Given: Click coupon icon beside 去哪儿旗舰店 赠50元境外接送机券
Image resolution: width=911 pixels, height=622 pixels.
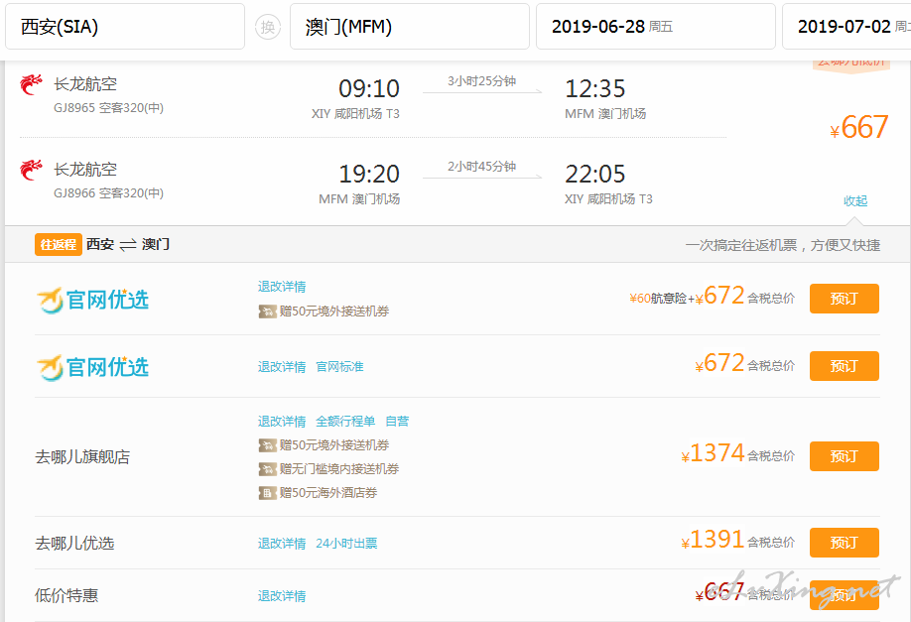Looking at the screenshot, I should click(x=267, y=445).
